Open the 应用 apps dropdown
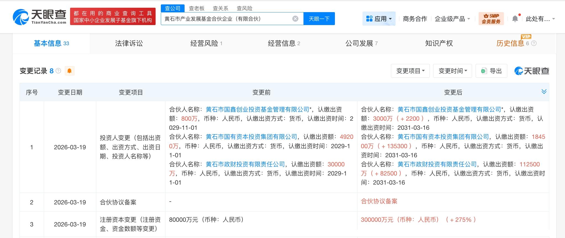565x238 pixels. tap(379, 19)
